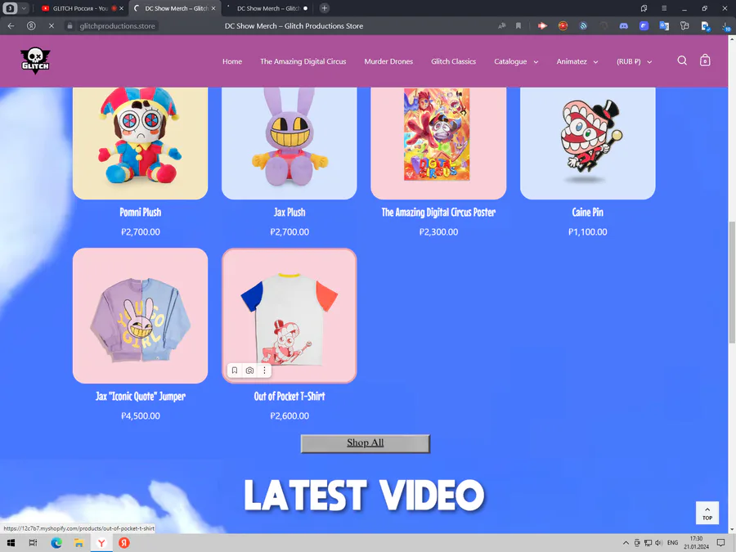The image size is (736, 552).
Task: Click the ENG language indicator
Action: coord(673,543)
